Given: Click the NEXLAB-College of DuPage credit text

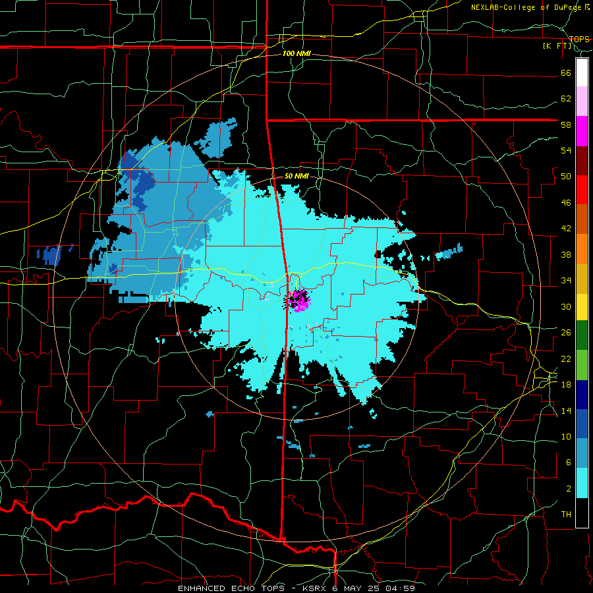Looking at the screenshot, I should coord(527,7).
